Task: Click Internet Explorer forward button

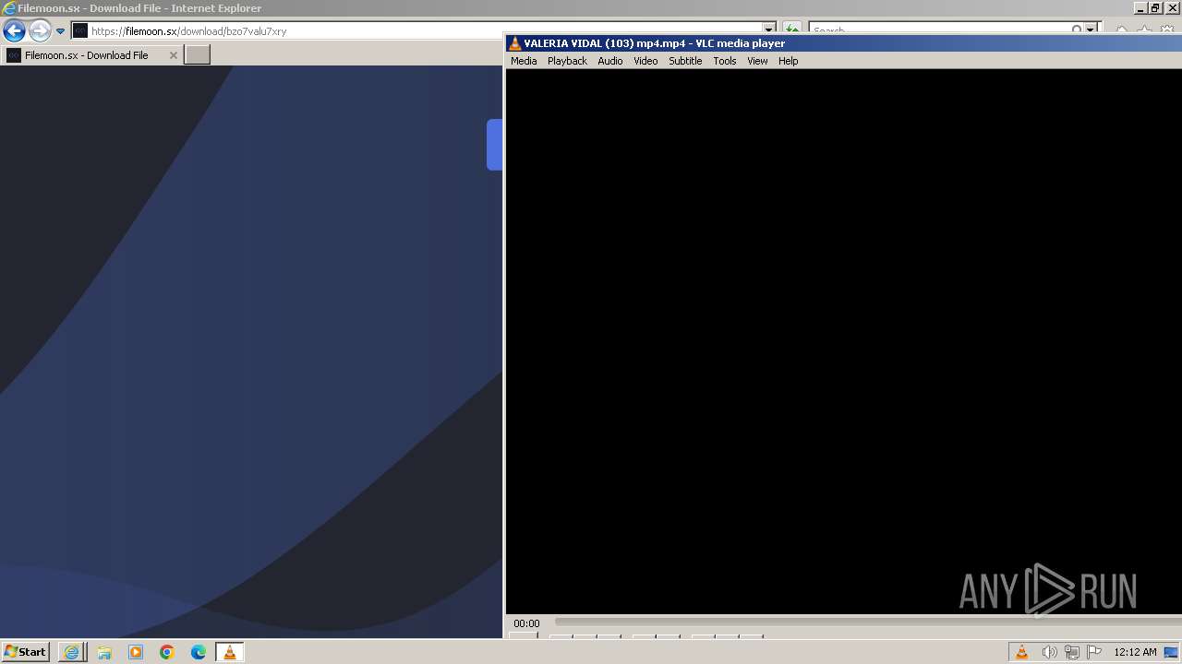Action: click(40, 30)
